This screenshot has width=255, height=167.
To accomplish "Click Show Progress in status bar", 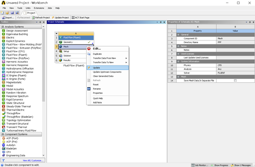I will [220, 165].
